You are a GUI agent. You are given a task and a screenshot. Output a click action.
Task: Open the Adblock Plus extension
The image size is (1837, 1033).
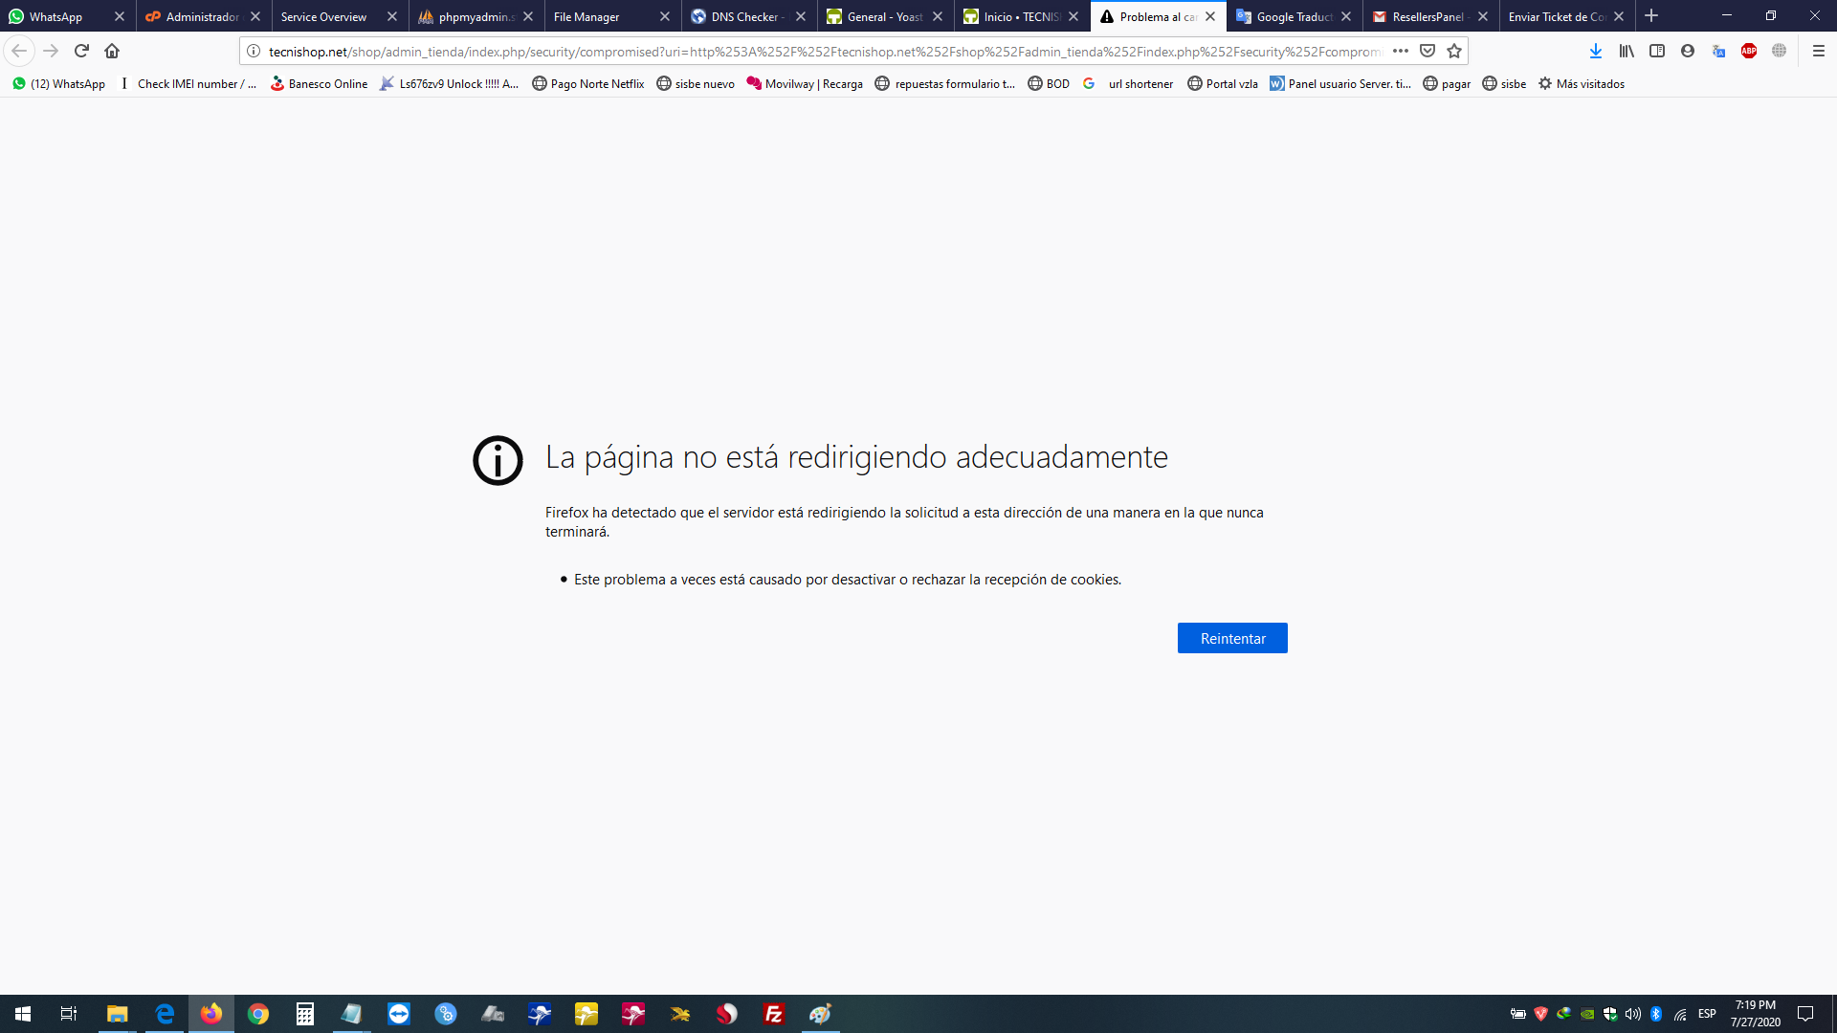pos(1749,51)
